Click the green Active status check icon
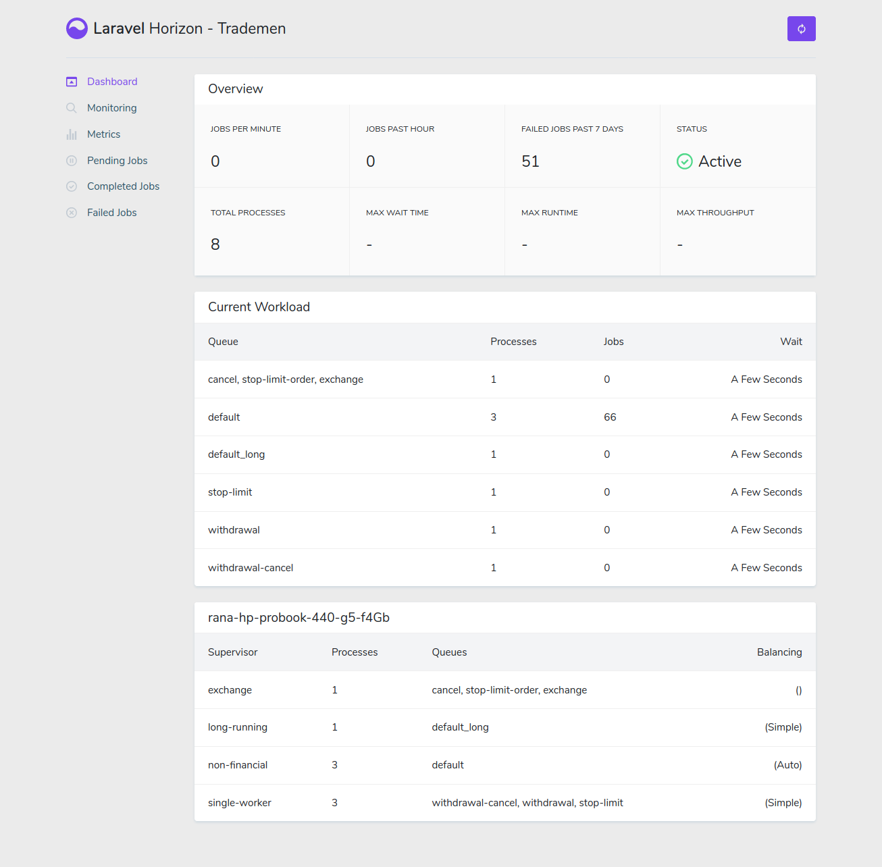882x867 pixels. pos(685,161)
